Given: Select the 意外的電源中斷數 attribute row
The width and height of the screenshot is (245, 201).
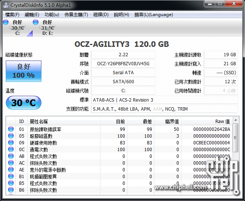Looking at the screenshot, I should [120, 169].
